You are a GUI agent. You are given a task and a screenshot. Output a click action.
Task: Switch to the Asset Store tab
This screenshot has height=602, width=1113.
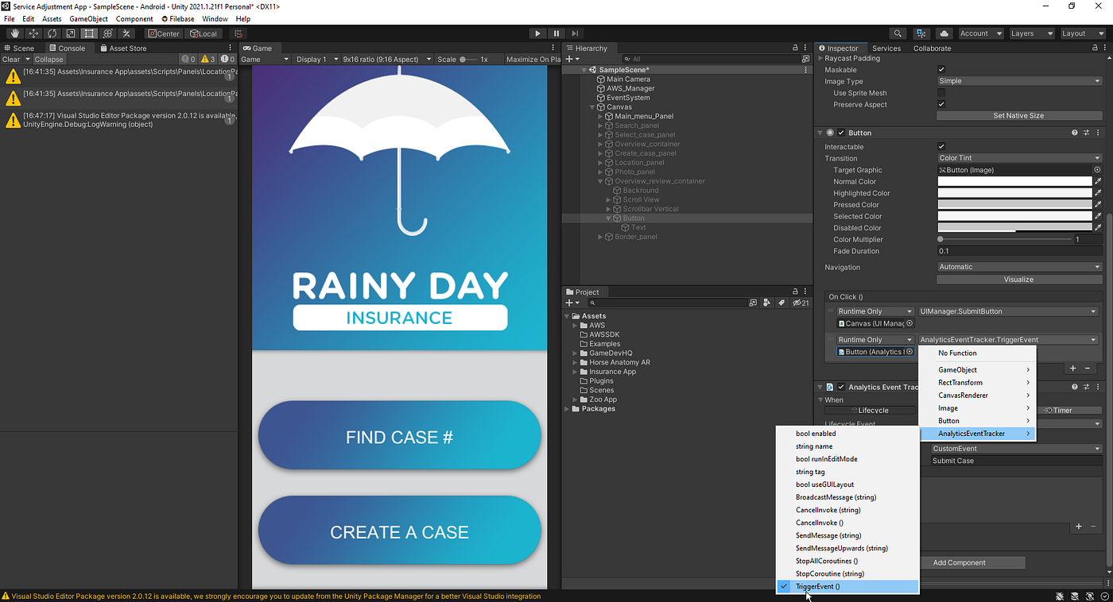click(x=122, y=48)
